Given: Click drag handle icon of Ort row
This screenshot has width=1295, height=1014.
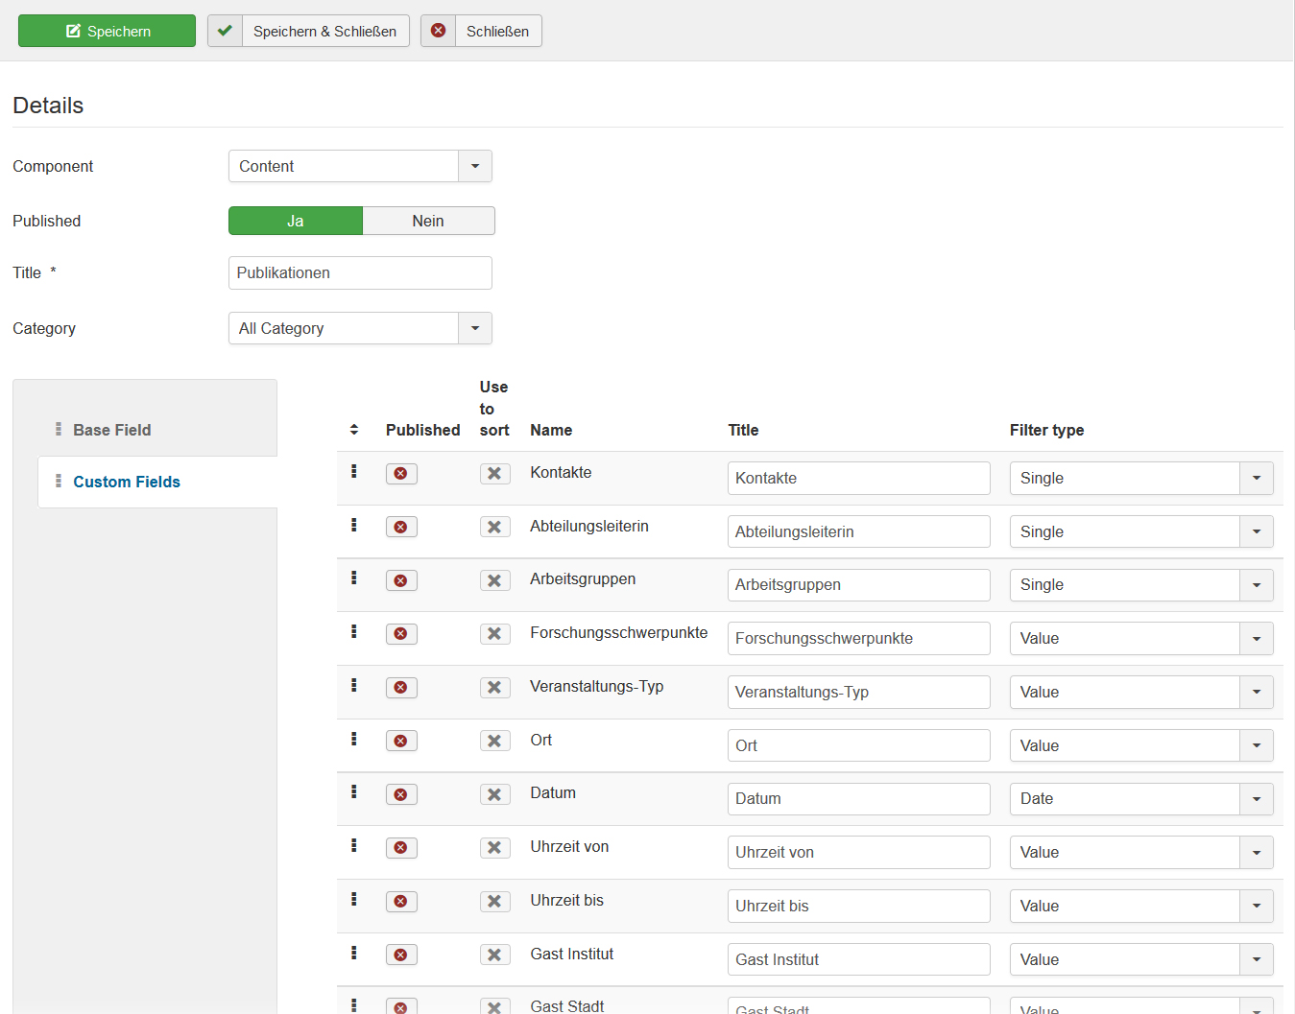Looking at the screenshot, I should coord(353,739).
